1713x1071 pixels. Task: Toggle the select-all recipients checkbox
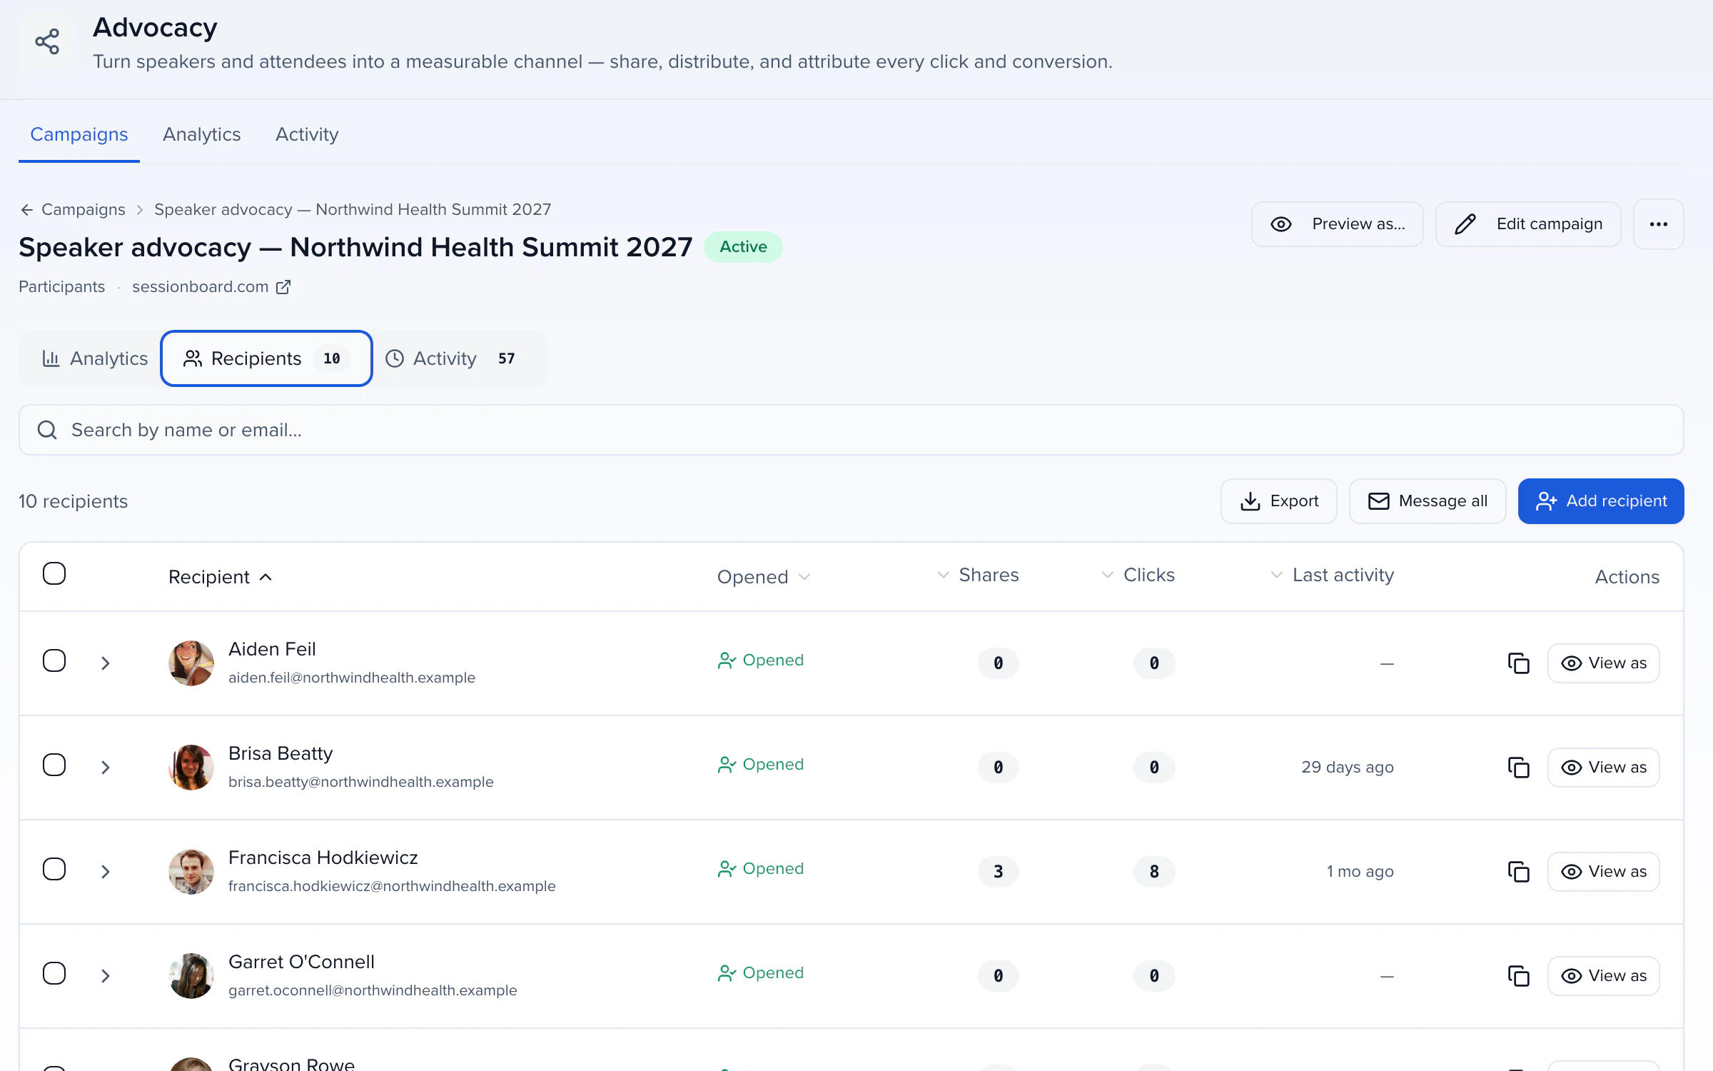click(x=54, y=573)
